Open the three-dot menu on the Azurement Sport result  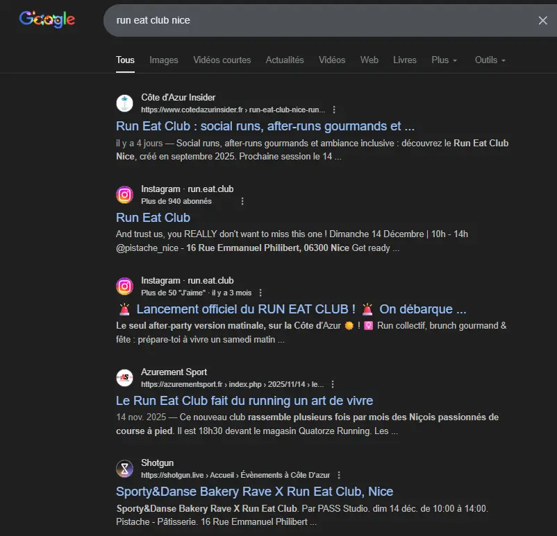click(x=332, y=383)
